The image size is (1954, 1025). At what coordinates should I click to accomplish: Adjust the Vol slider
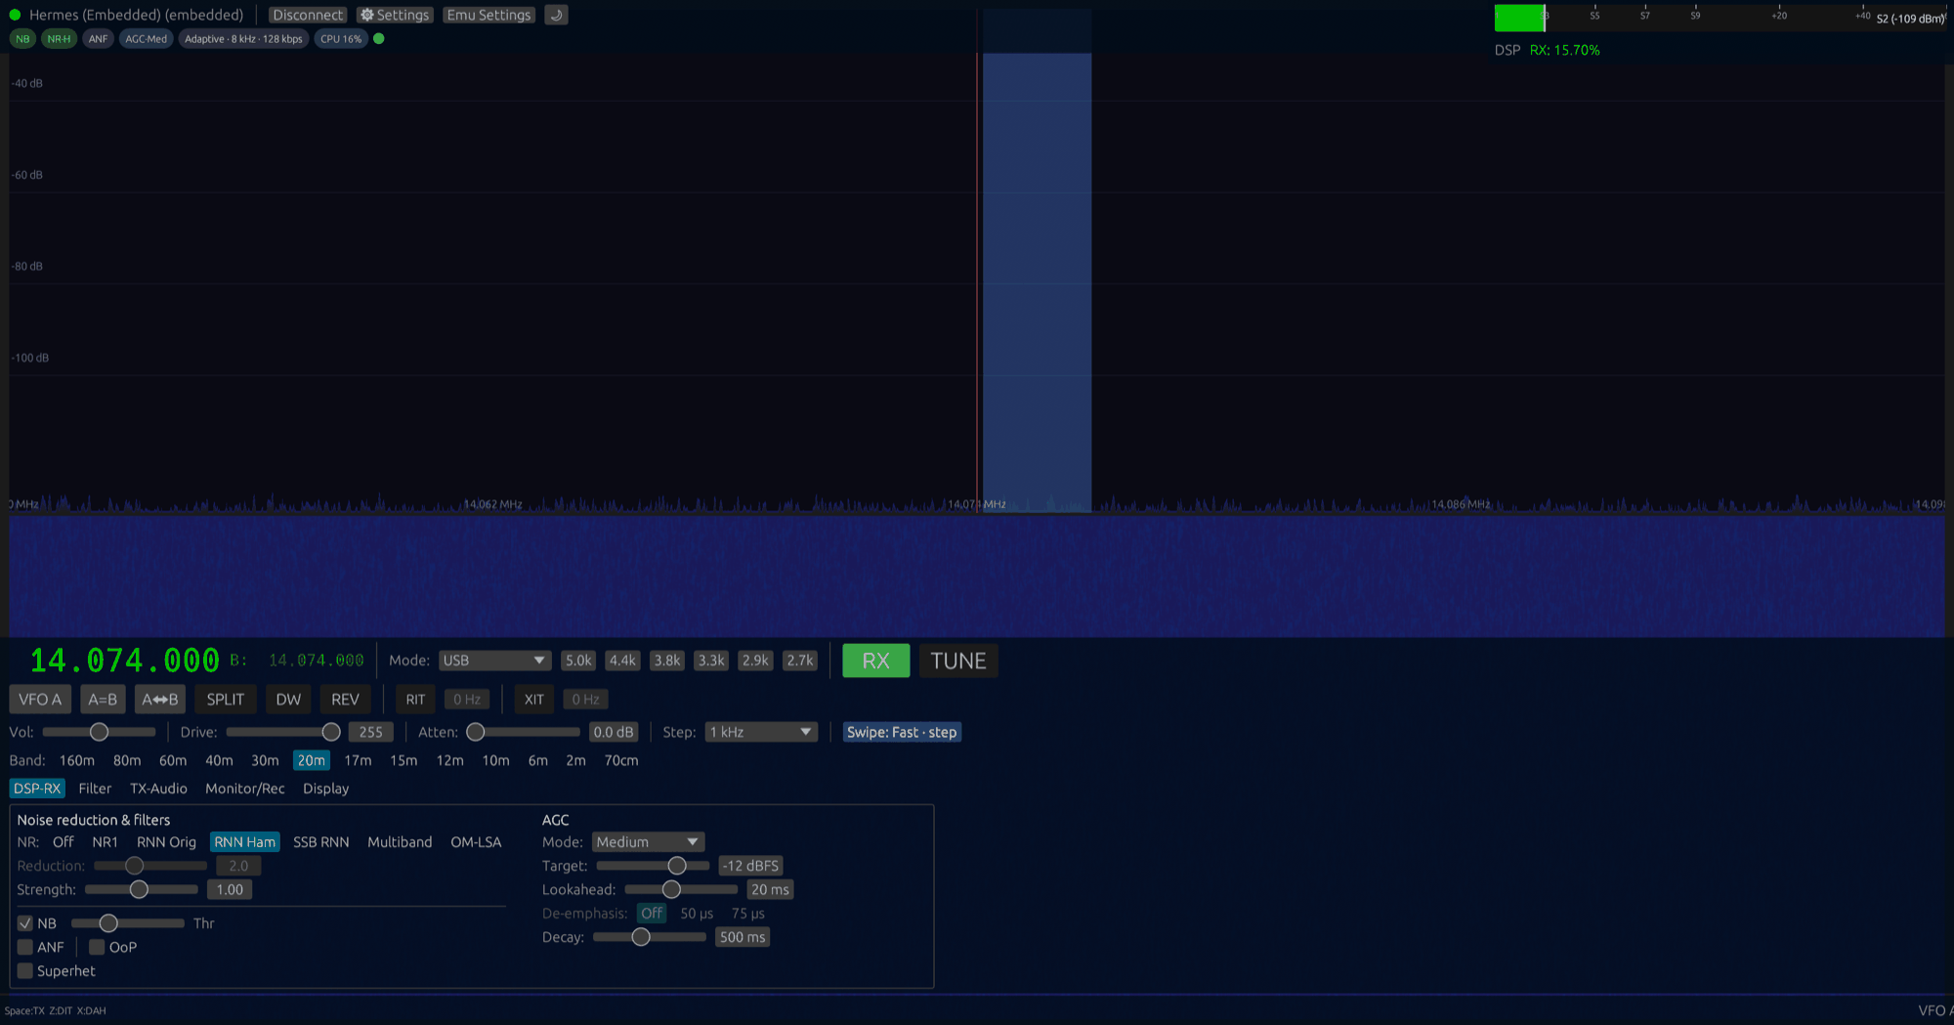(99, 732)
